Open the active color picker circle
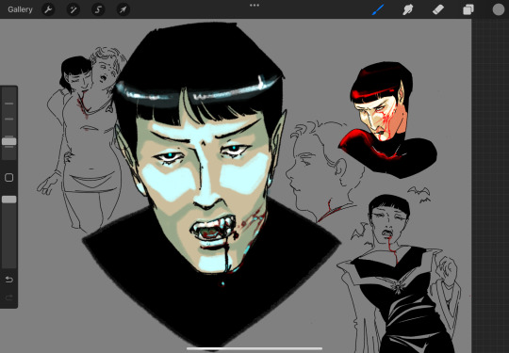 (499, 9)
